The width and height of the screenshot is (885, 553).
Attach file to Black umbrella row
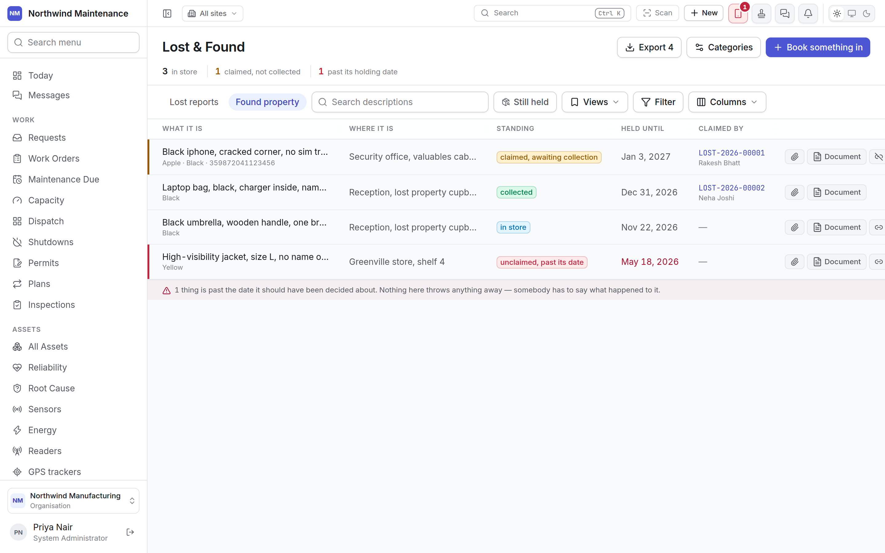795,227
